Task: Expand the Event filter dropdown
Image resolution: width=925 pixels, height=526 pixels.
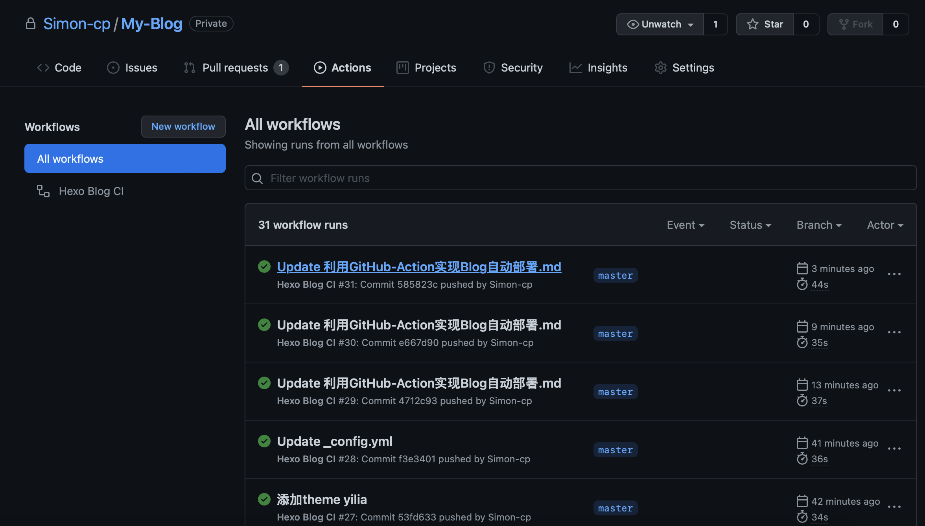Action: [x=685, y=225]
